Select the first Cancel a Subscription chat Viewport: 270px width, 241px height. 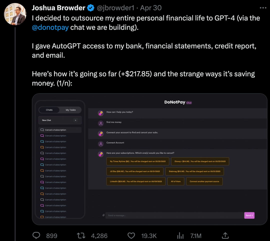point(60,130)
